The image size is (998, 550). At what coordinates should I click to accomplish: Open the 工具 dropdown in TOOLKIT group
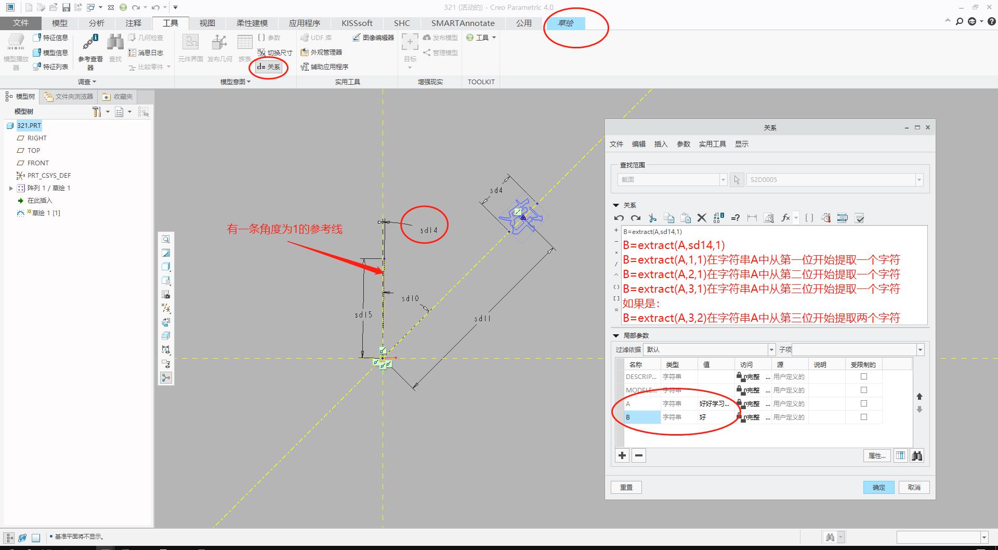(x=481, y=37)
